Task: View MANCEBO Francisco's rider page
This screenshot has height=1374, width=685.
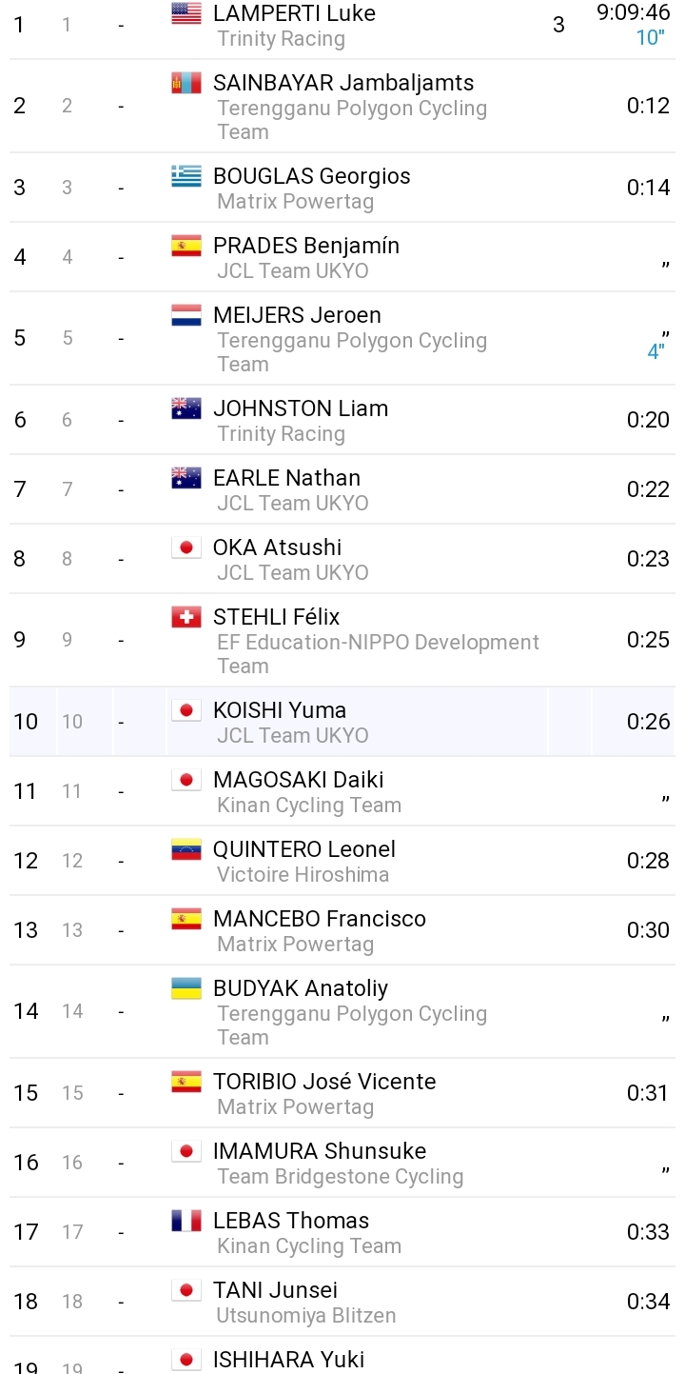Action: [320, 919]
